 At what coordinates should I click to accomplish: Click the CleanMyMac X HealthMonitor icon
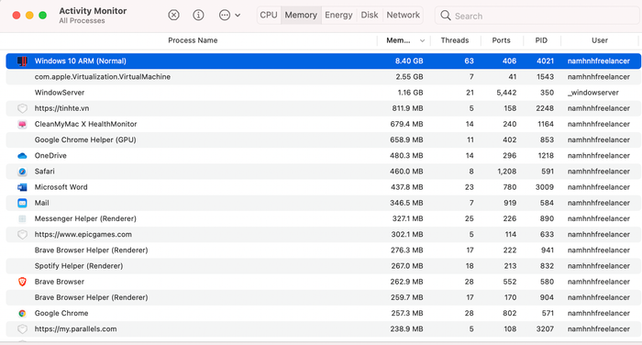(x=22, y=124)
